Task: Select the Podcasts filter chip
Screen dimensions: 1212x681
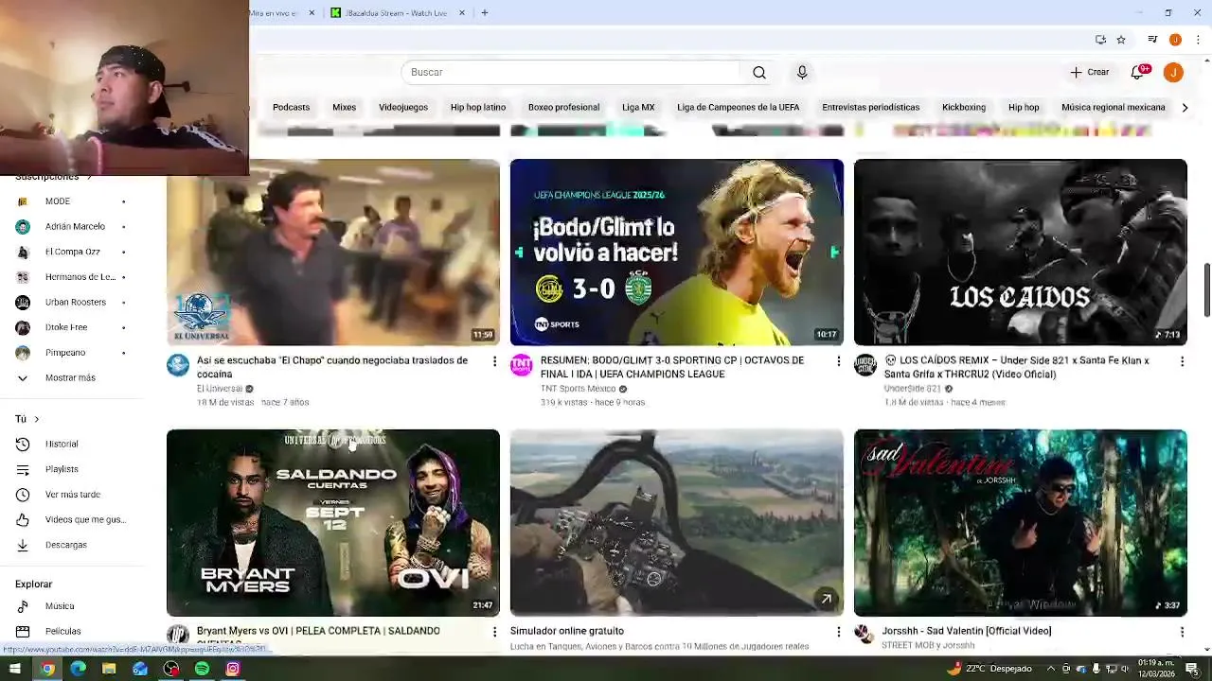Action: click(291, 108)
